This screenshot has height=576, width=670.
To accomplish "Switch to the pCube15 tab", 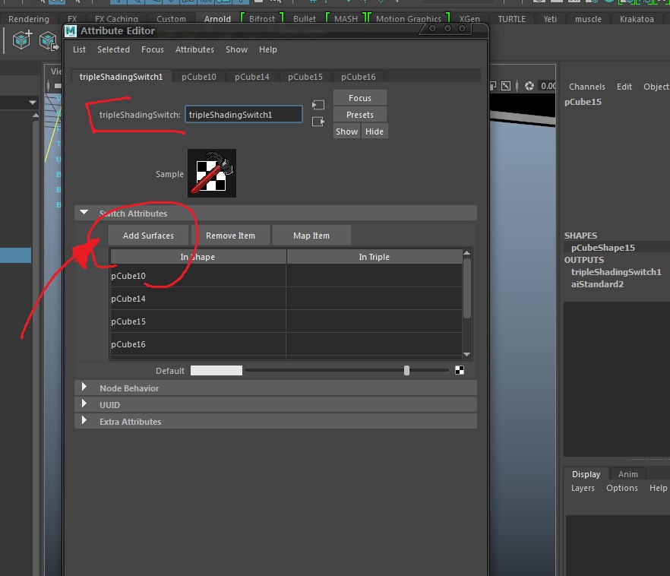I will point(305,77).
